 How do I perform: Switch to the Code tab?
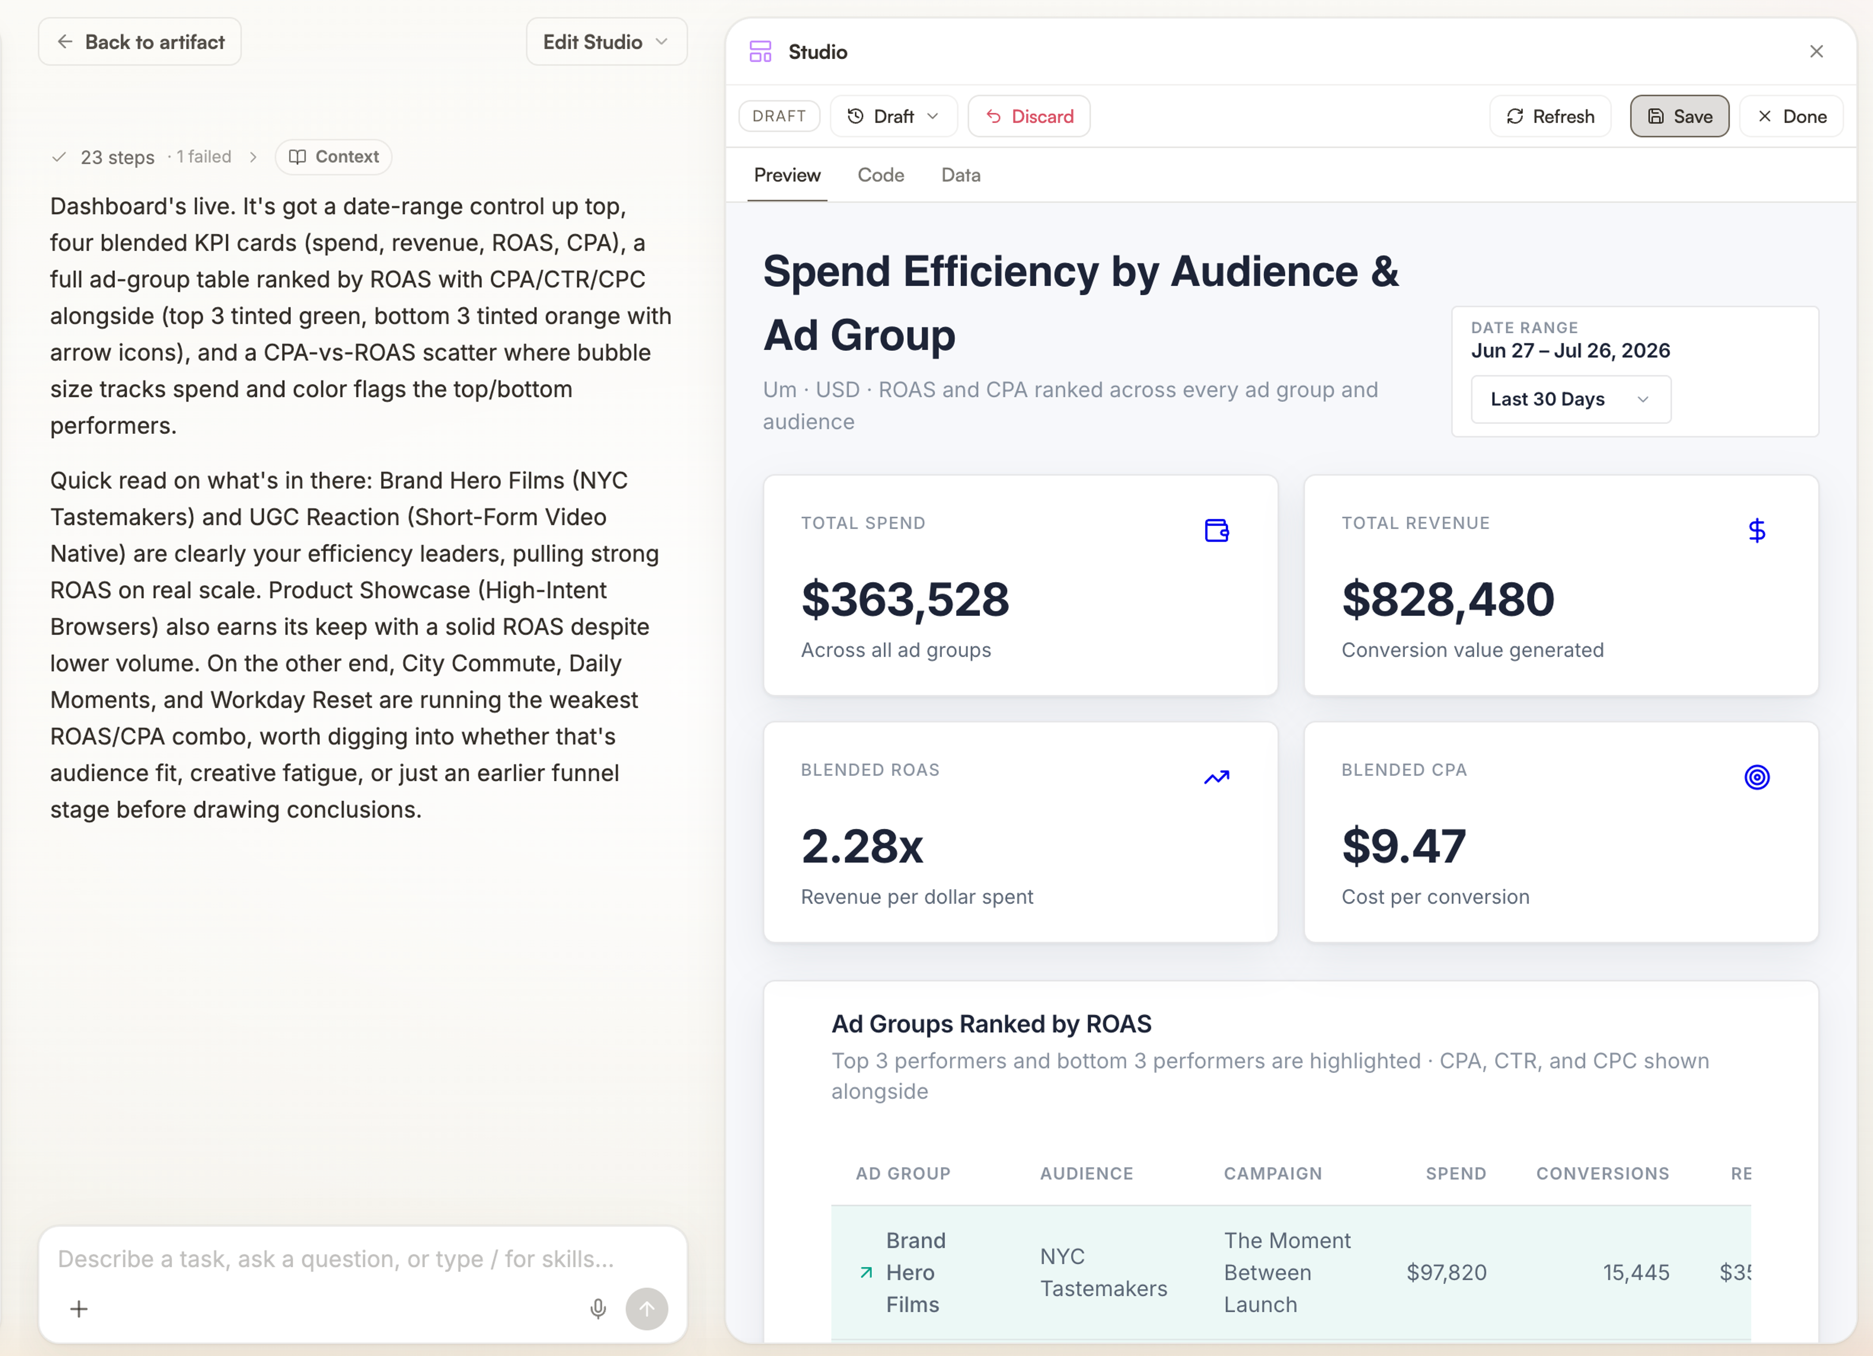pos(880,175)
